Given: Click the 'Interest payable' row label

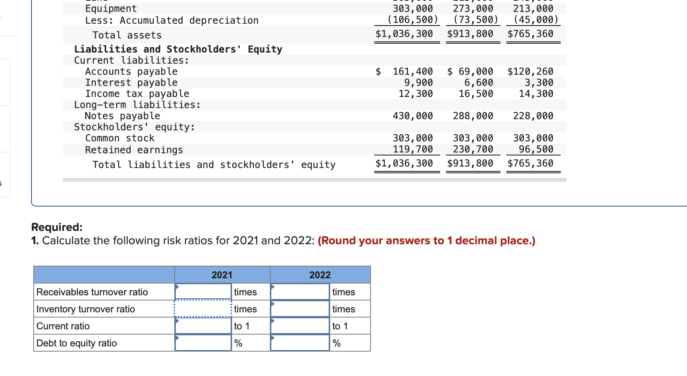Looking at the screenshot, I should [x=131, y=83].
